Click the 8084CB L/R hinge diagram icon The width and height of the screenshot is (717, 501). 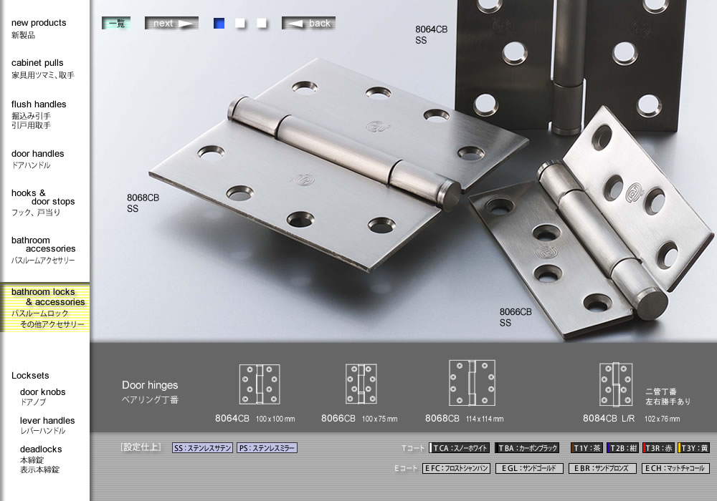(x=615, y=384)
